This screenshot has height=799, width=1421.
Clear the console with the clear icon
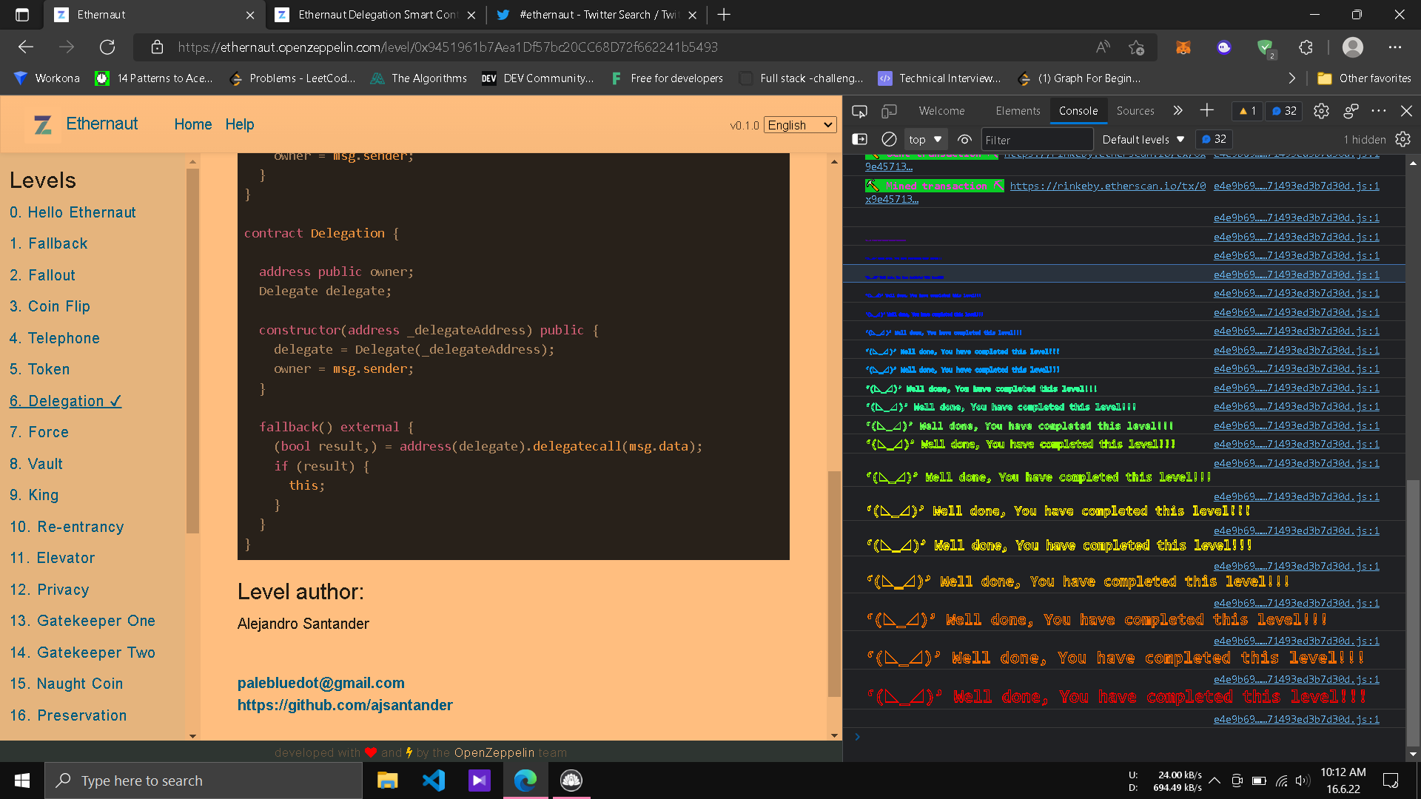tap(889, 139)
